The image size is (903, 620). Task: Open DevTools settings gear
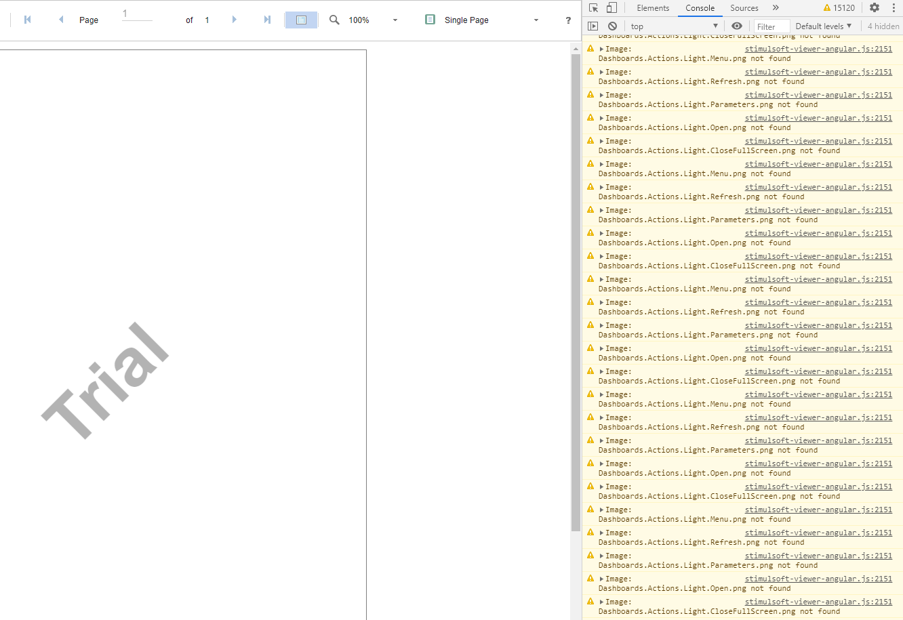pos(875,7)
